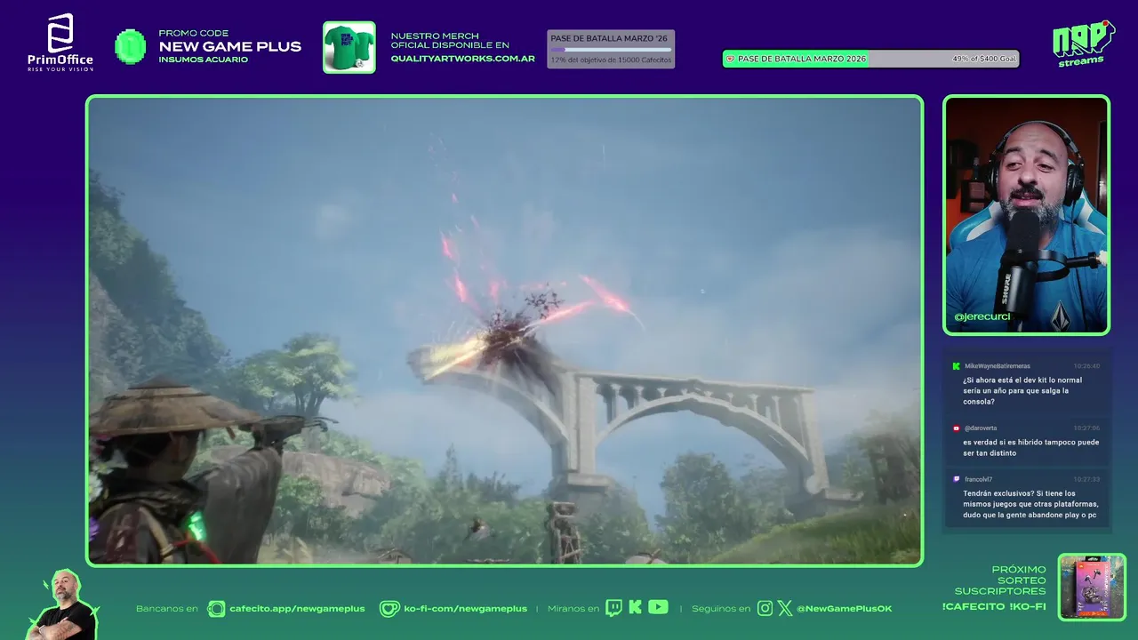Open the Kick icon in bottom bar
Viewport: 1138px width, 640px height.
(635, 607)
